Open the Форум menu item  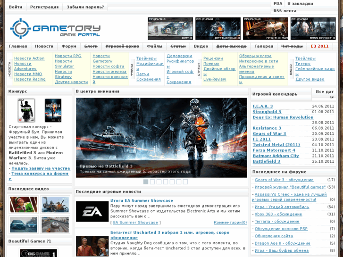point(69,46)
